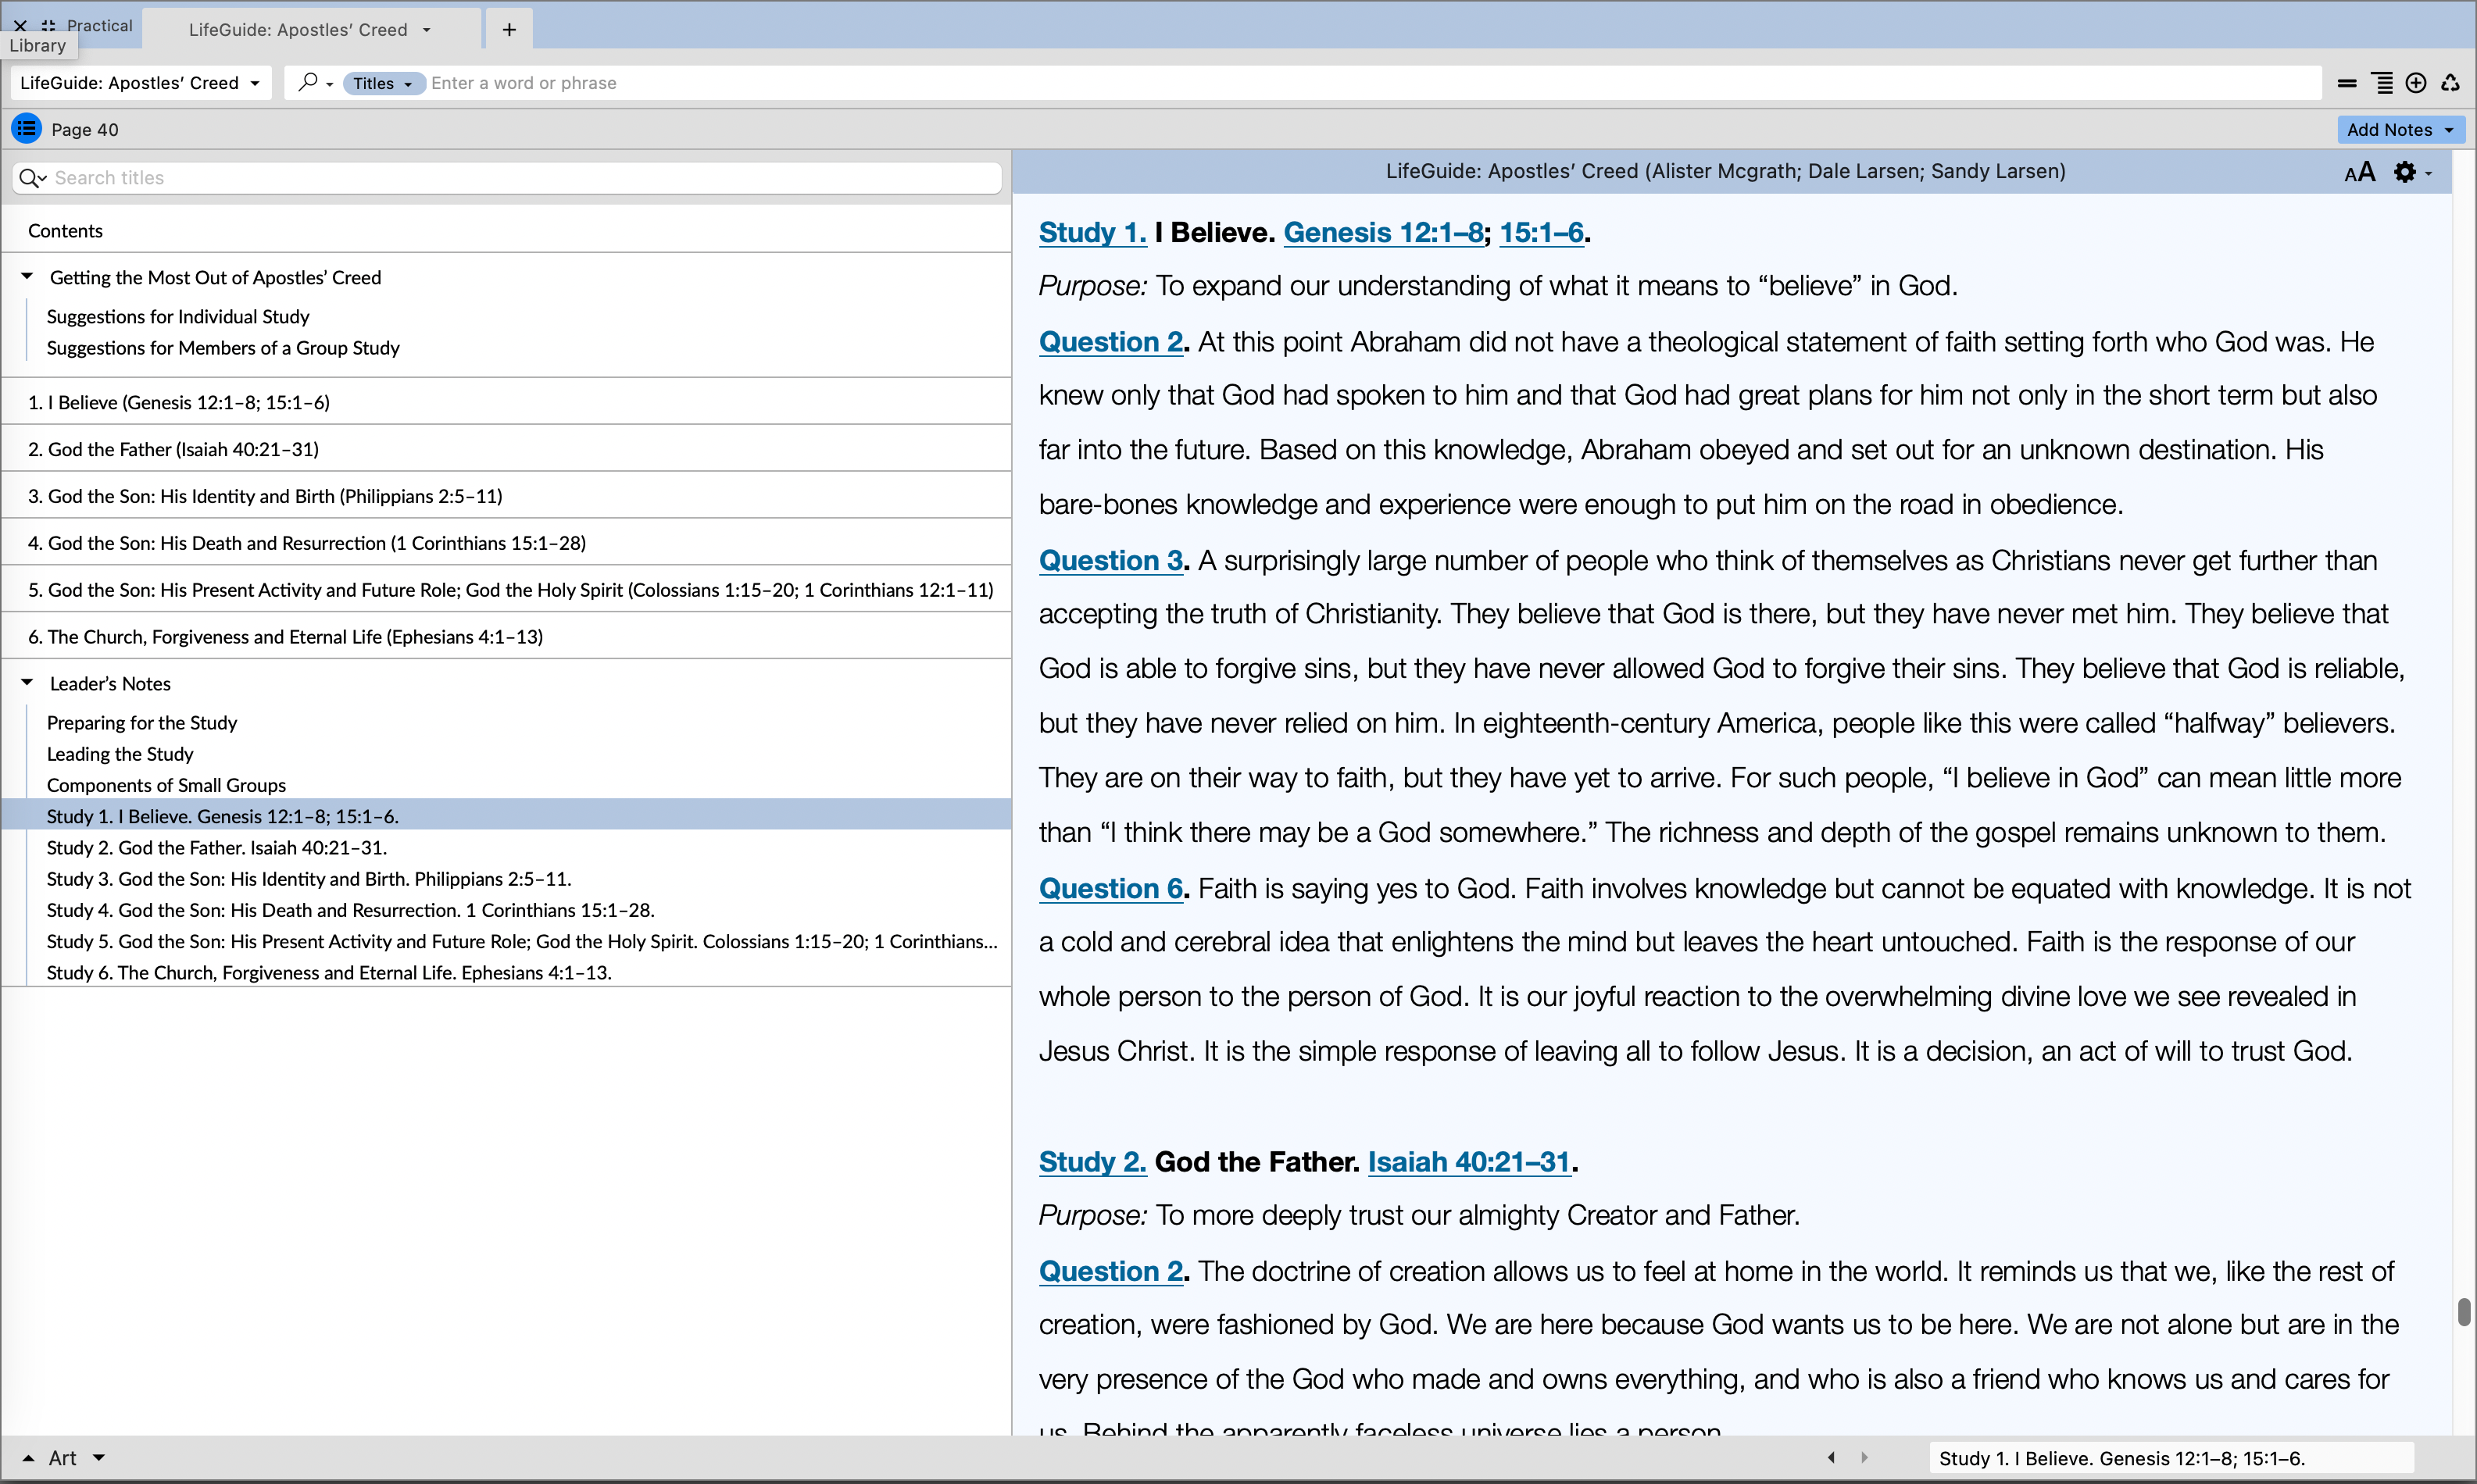
Task: Open the Art dropdown arrow
Action: click(x=99, y=1457)
